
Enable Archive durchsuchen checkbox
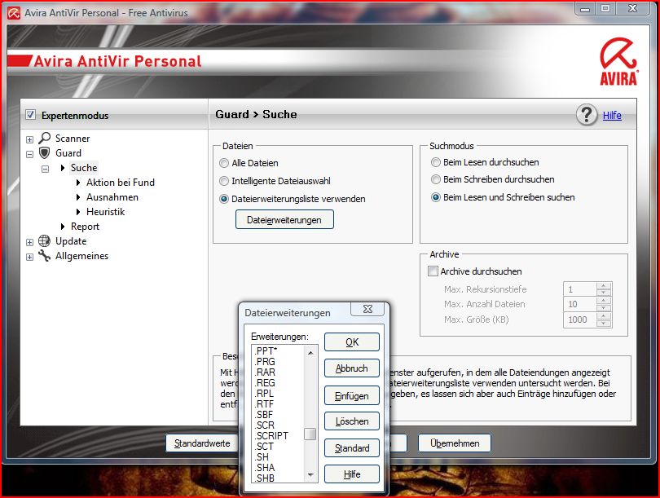click(x=433, y=271)
